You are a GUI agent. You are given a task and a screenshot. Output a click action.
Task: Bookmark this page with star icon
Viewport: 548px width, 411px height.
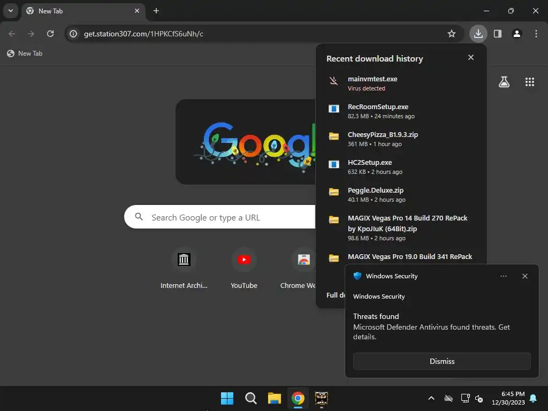click(x=452, y=34)
